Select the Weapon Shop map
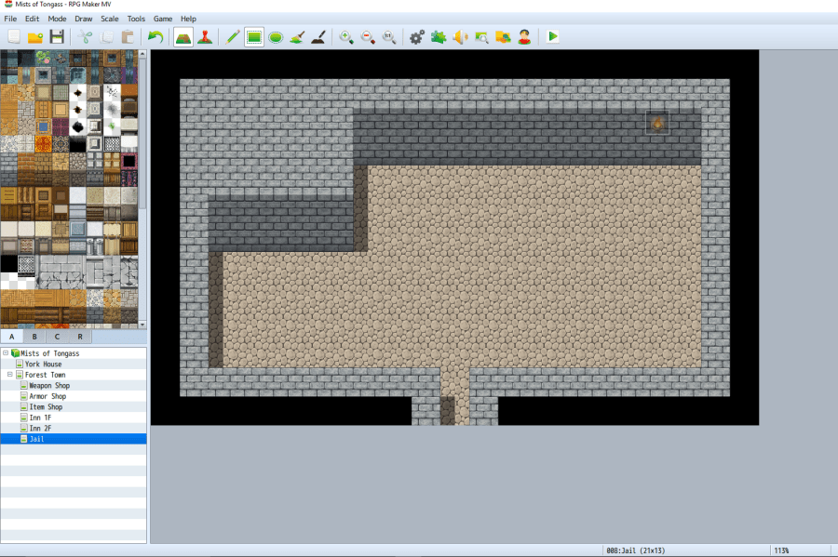The height and width of the screenshot is (557, 838). tap(48, 385)
